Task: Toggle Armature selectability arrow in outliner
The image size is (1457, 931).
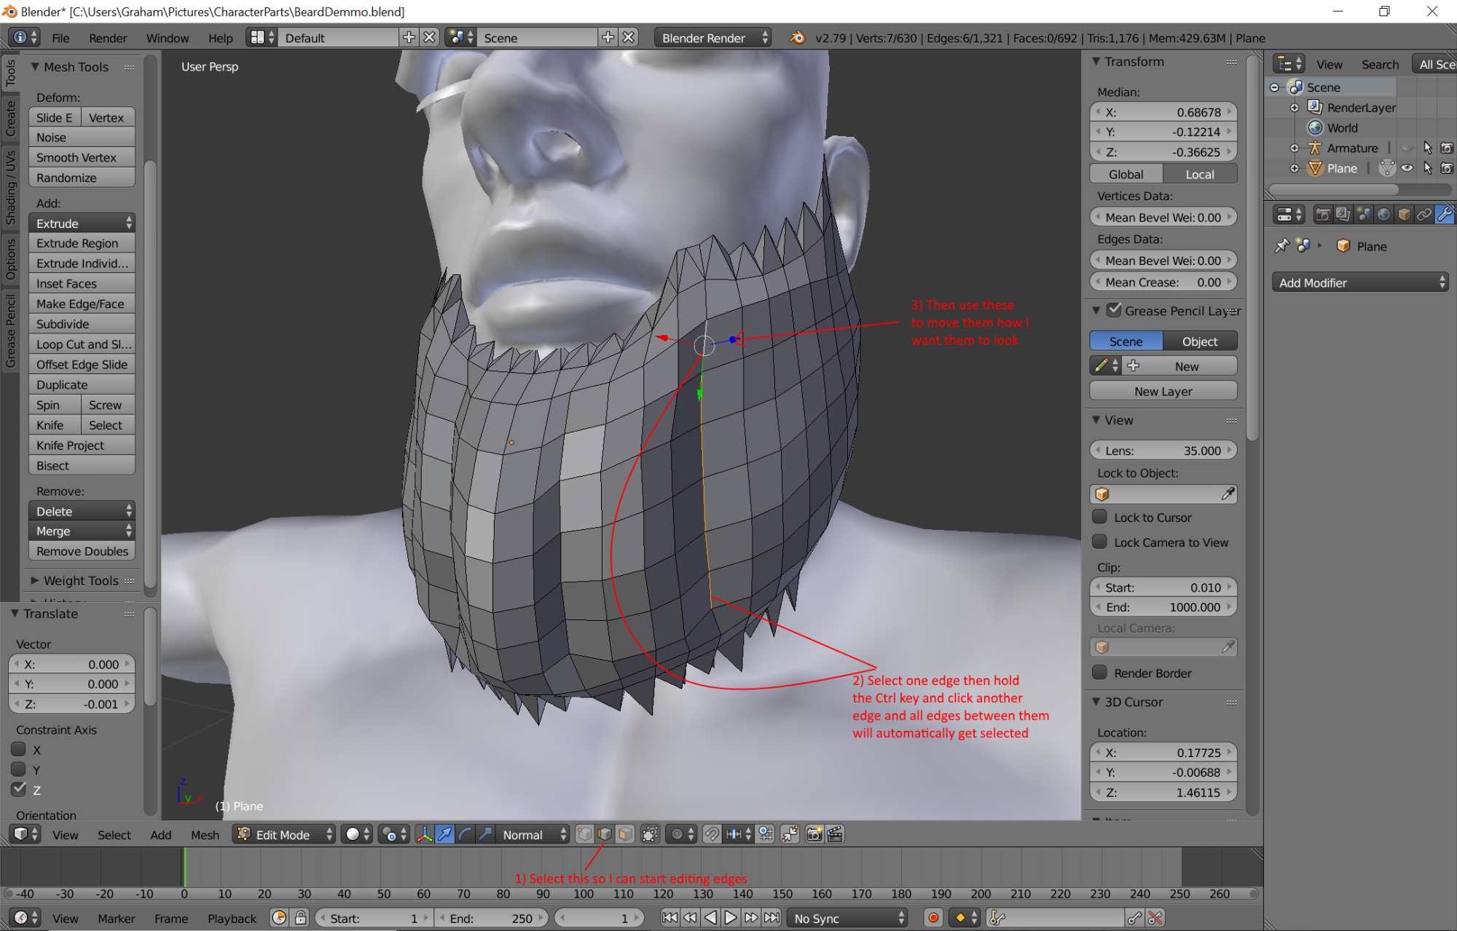Action: tap(1427, 148)
